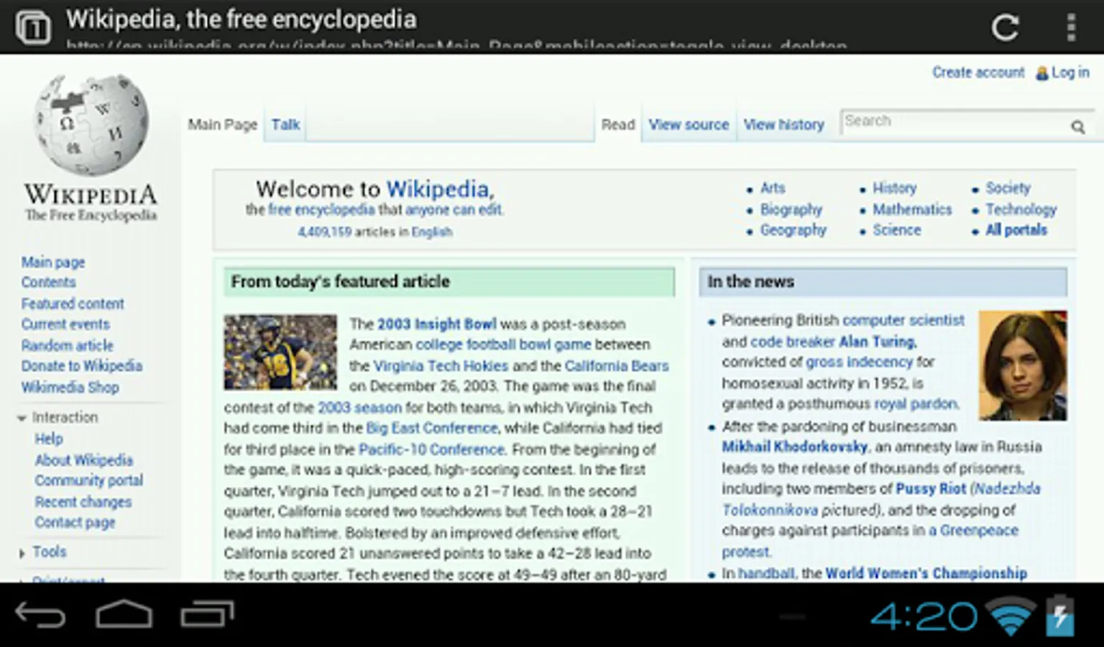
Task: Open the View history tab
Action: 784,124
